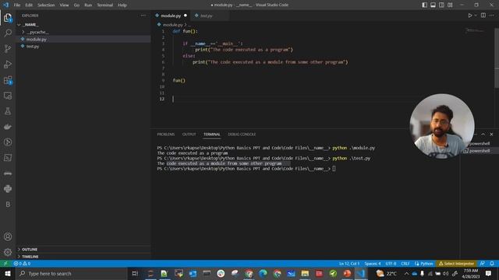
Task: Open the Edit menu
Action: tap(29, 5)
